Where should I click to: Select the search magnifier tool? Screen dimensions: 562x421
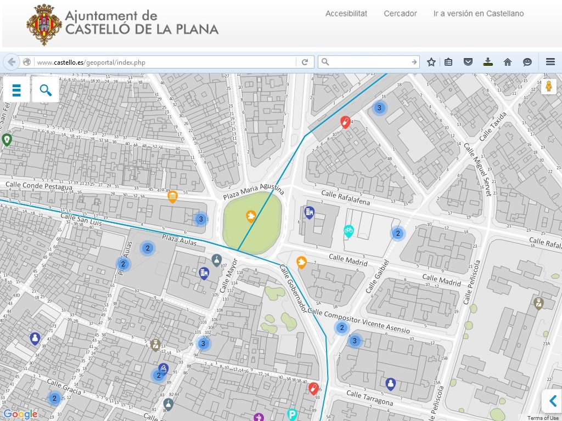[45, 89]
